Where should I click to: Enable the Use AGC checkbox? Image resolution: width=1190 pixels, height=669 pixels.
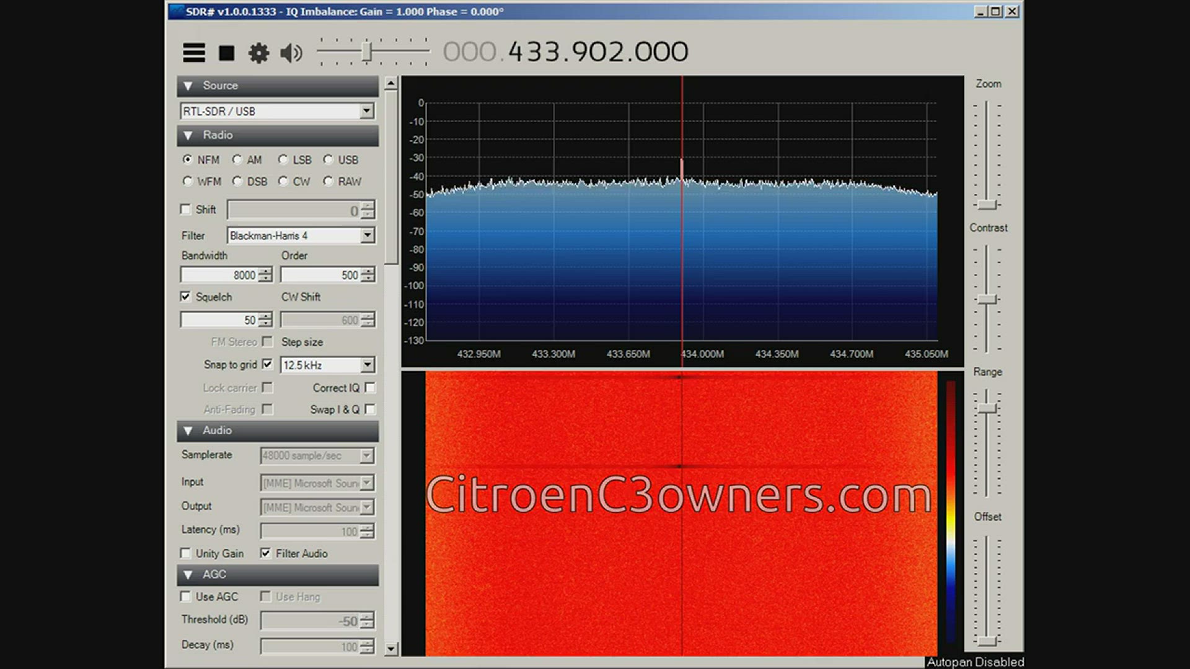[x=185, y=597]
